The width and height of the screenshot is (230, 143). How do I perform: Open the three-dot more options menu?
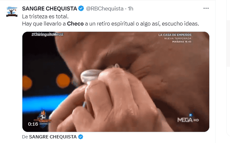coord(206,9)
